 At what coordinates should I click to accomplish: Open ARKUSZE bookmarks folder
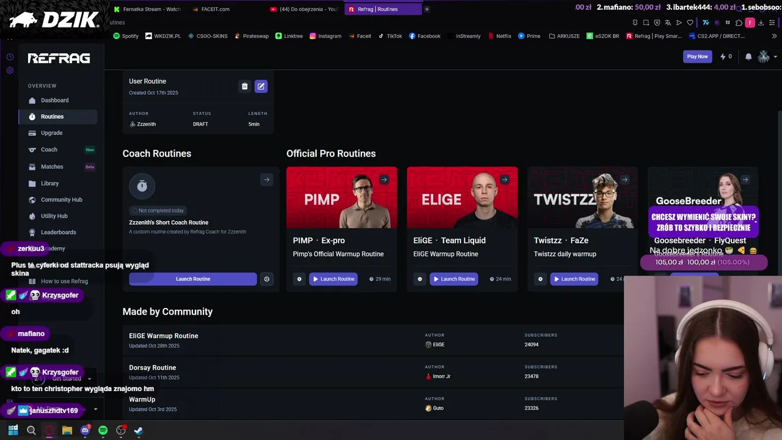(x=565, y=36)
